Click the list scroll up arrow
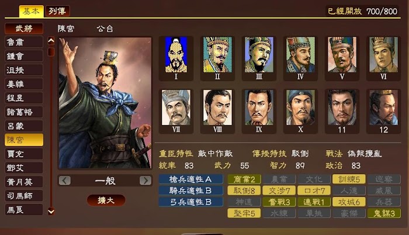 pyautogui.click(x=51, y=41)
